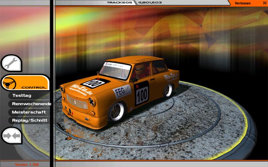Image resolution: width=268 pixels, height=167 pixels.
Task: Click the Verlassen exit button
Action: [243, 3]
